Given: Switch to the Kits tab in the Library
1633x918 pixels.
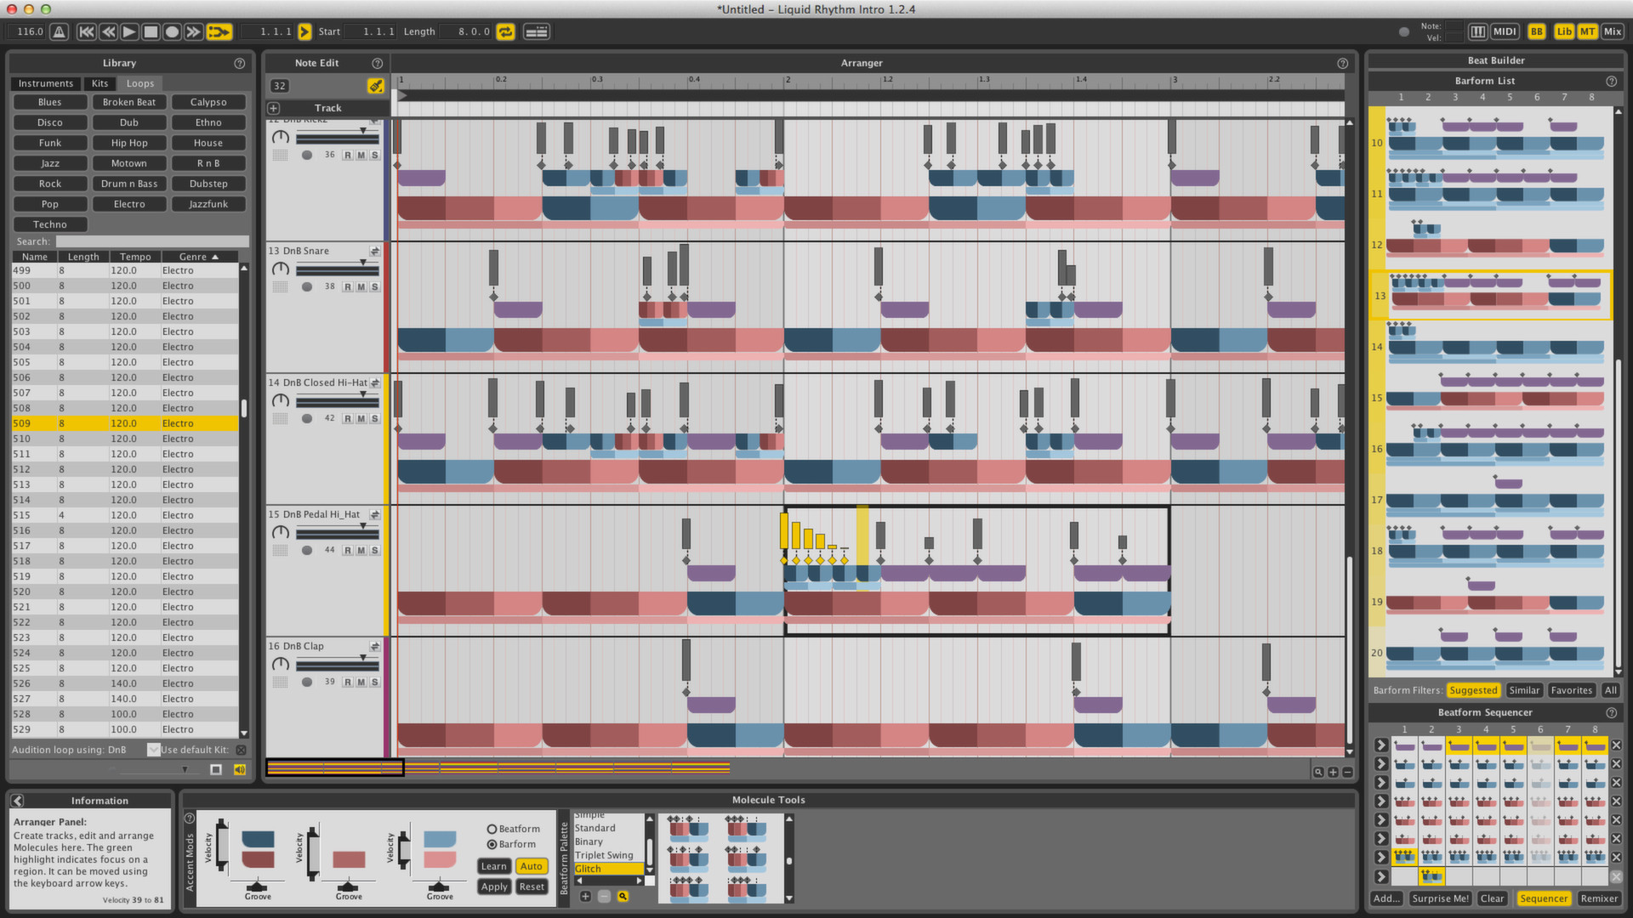Looking at the screenshot, I should pyautogui.click(x=100, y=83).
